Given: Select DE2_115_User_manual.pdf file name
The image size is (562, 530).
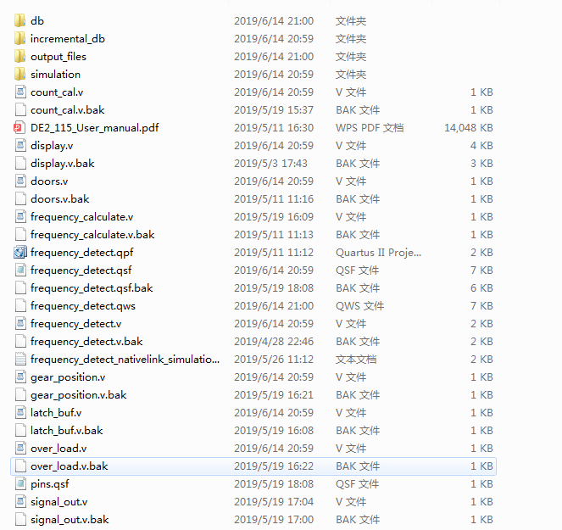Looking at the screenshot, I should coord(95,128).
